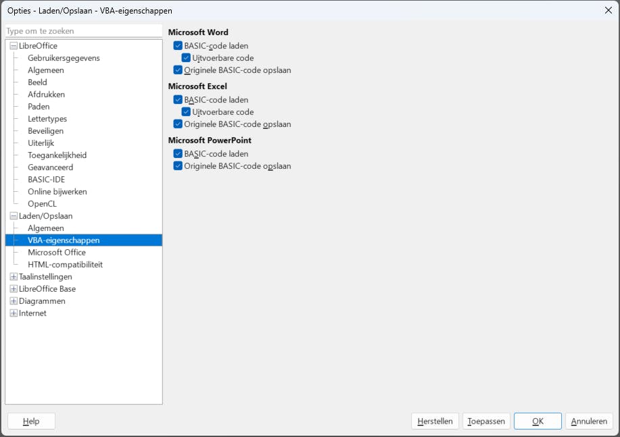
Task: Uncheck Uitvoerbare code under Microsoft Word
Action: pos(187,58)
